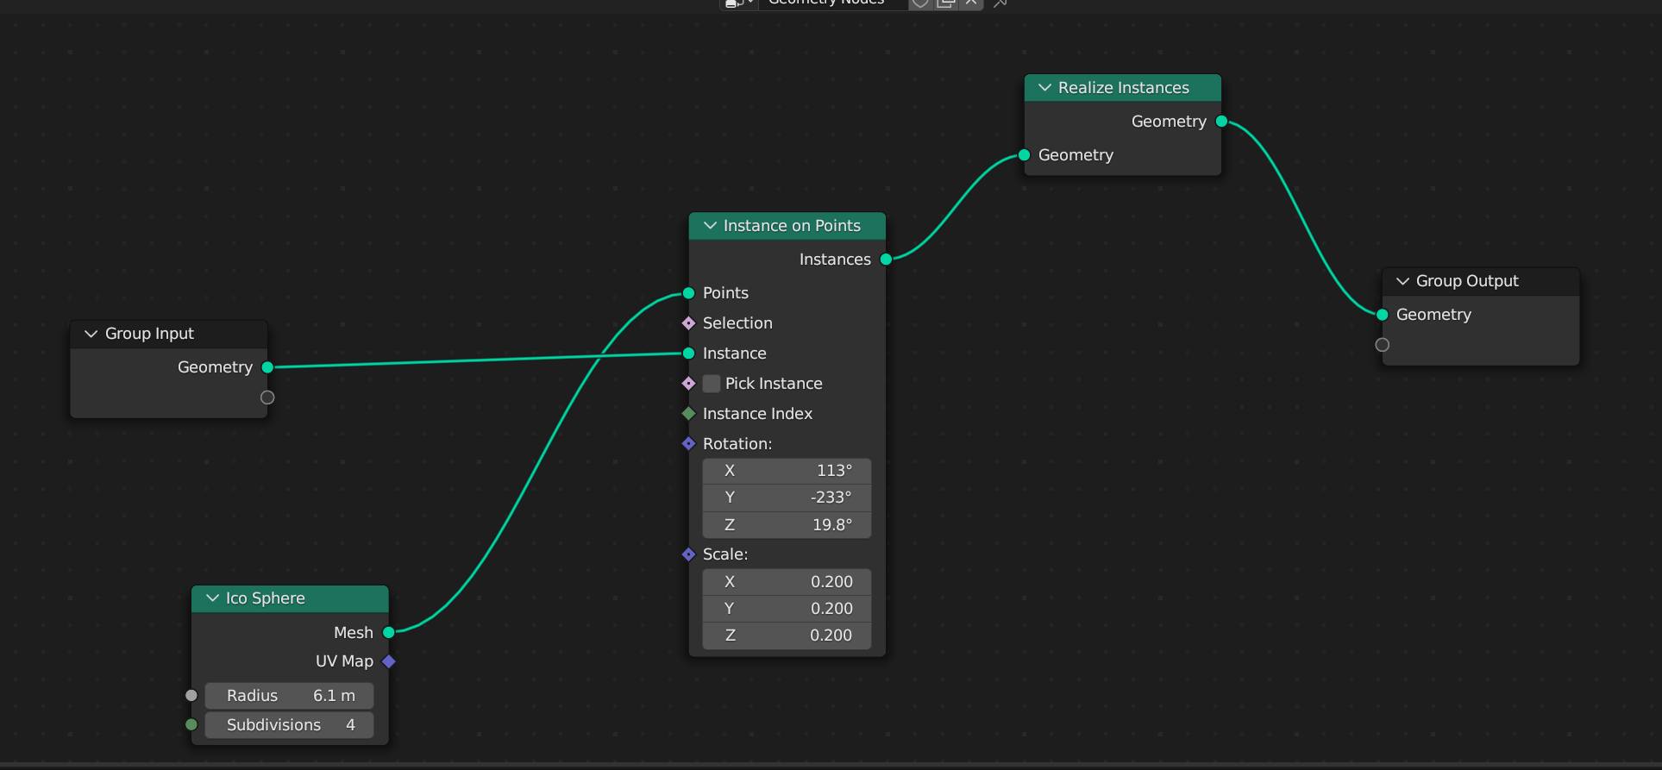Click the Selection input socket
This screenshot has height=770, width=1662.
688,323
